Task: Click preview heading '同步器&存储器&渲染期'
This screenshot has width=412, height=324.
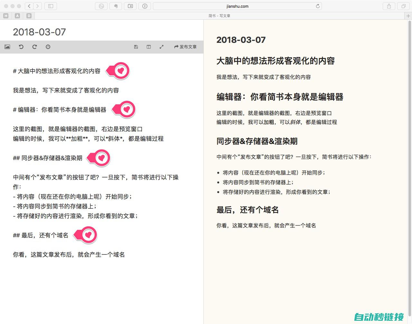Action: pos(257,141)
